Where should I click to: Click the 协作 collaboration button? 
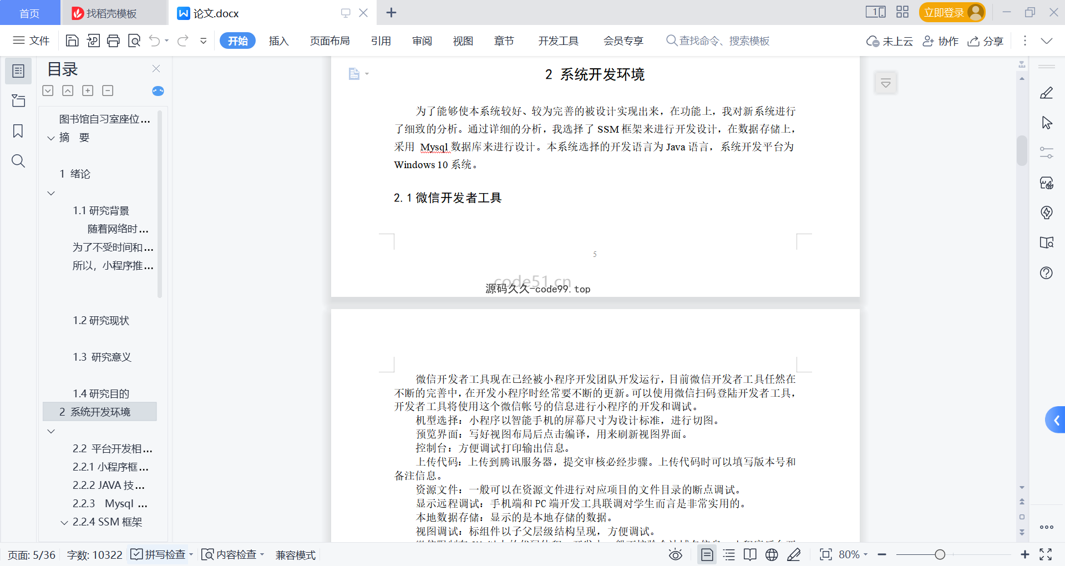coord(940,41)
